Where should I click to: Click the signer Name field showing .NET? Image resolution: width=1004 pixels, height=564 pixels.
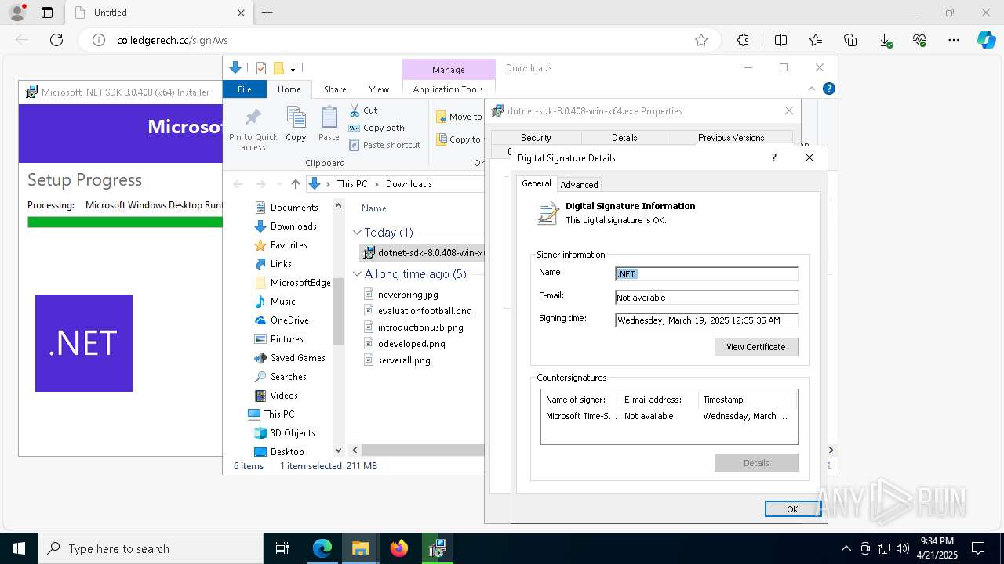pos(707,274)
